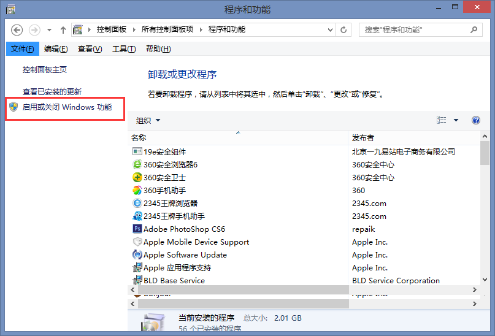495x336 pixels.
Task: Refresh the Programs and Features list
Action: (343, 29)
